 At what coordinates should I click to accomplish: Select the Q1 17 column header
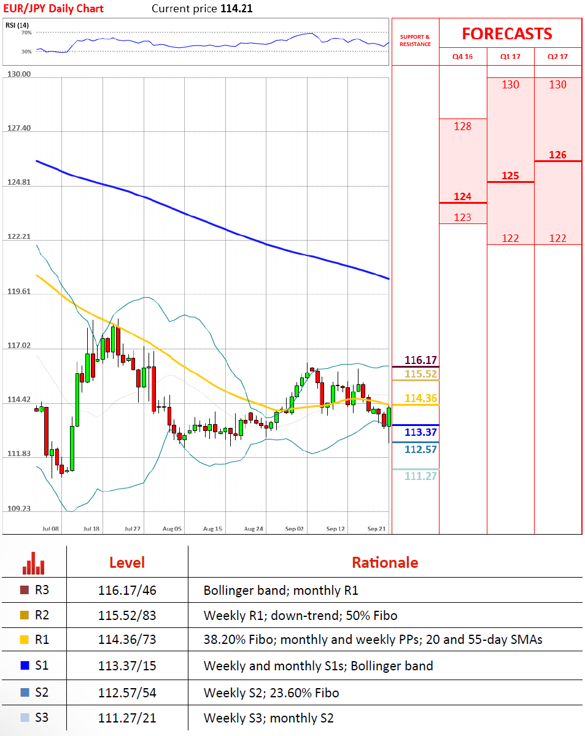[x=510, y=56]
